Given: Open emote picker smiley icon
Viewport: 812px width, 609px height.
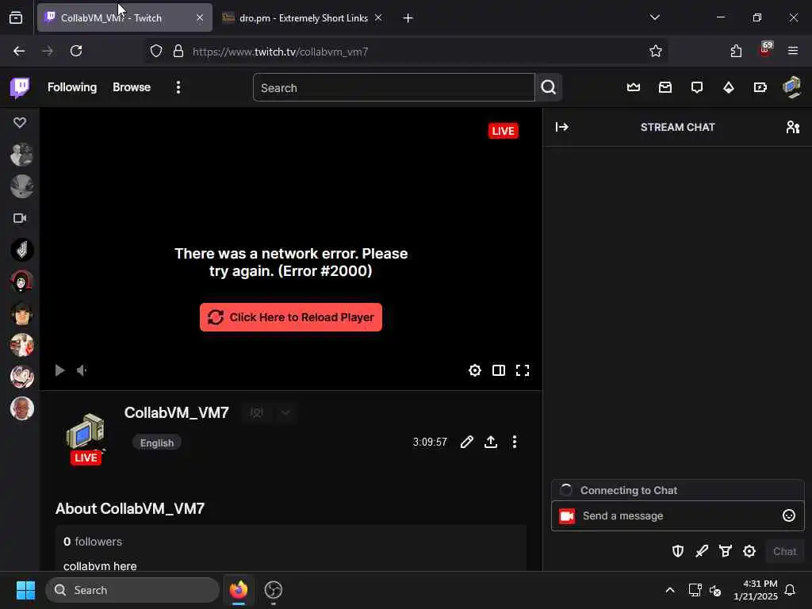Looking at the screenshot, I should pos(789,515).
